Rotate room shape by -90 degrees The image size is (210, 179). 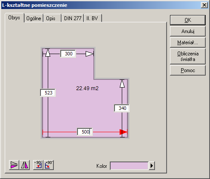[x=38, y=165]
